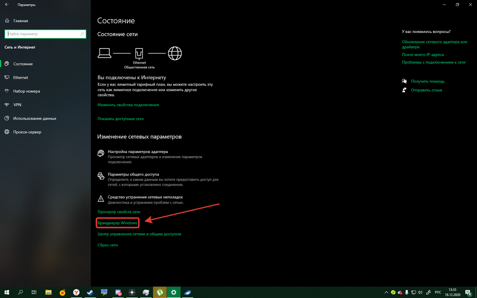Open taskbar search magnifier
477x298 pixels.
(x=21, y=292)
